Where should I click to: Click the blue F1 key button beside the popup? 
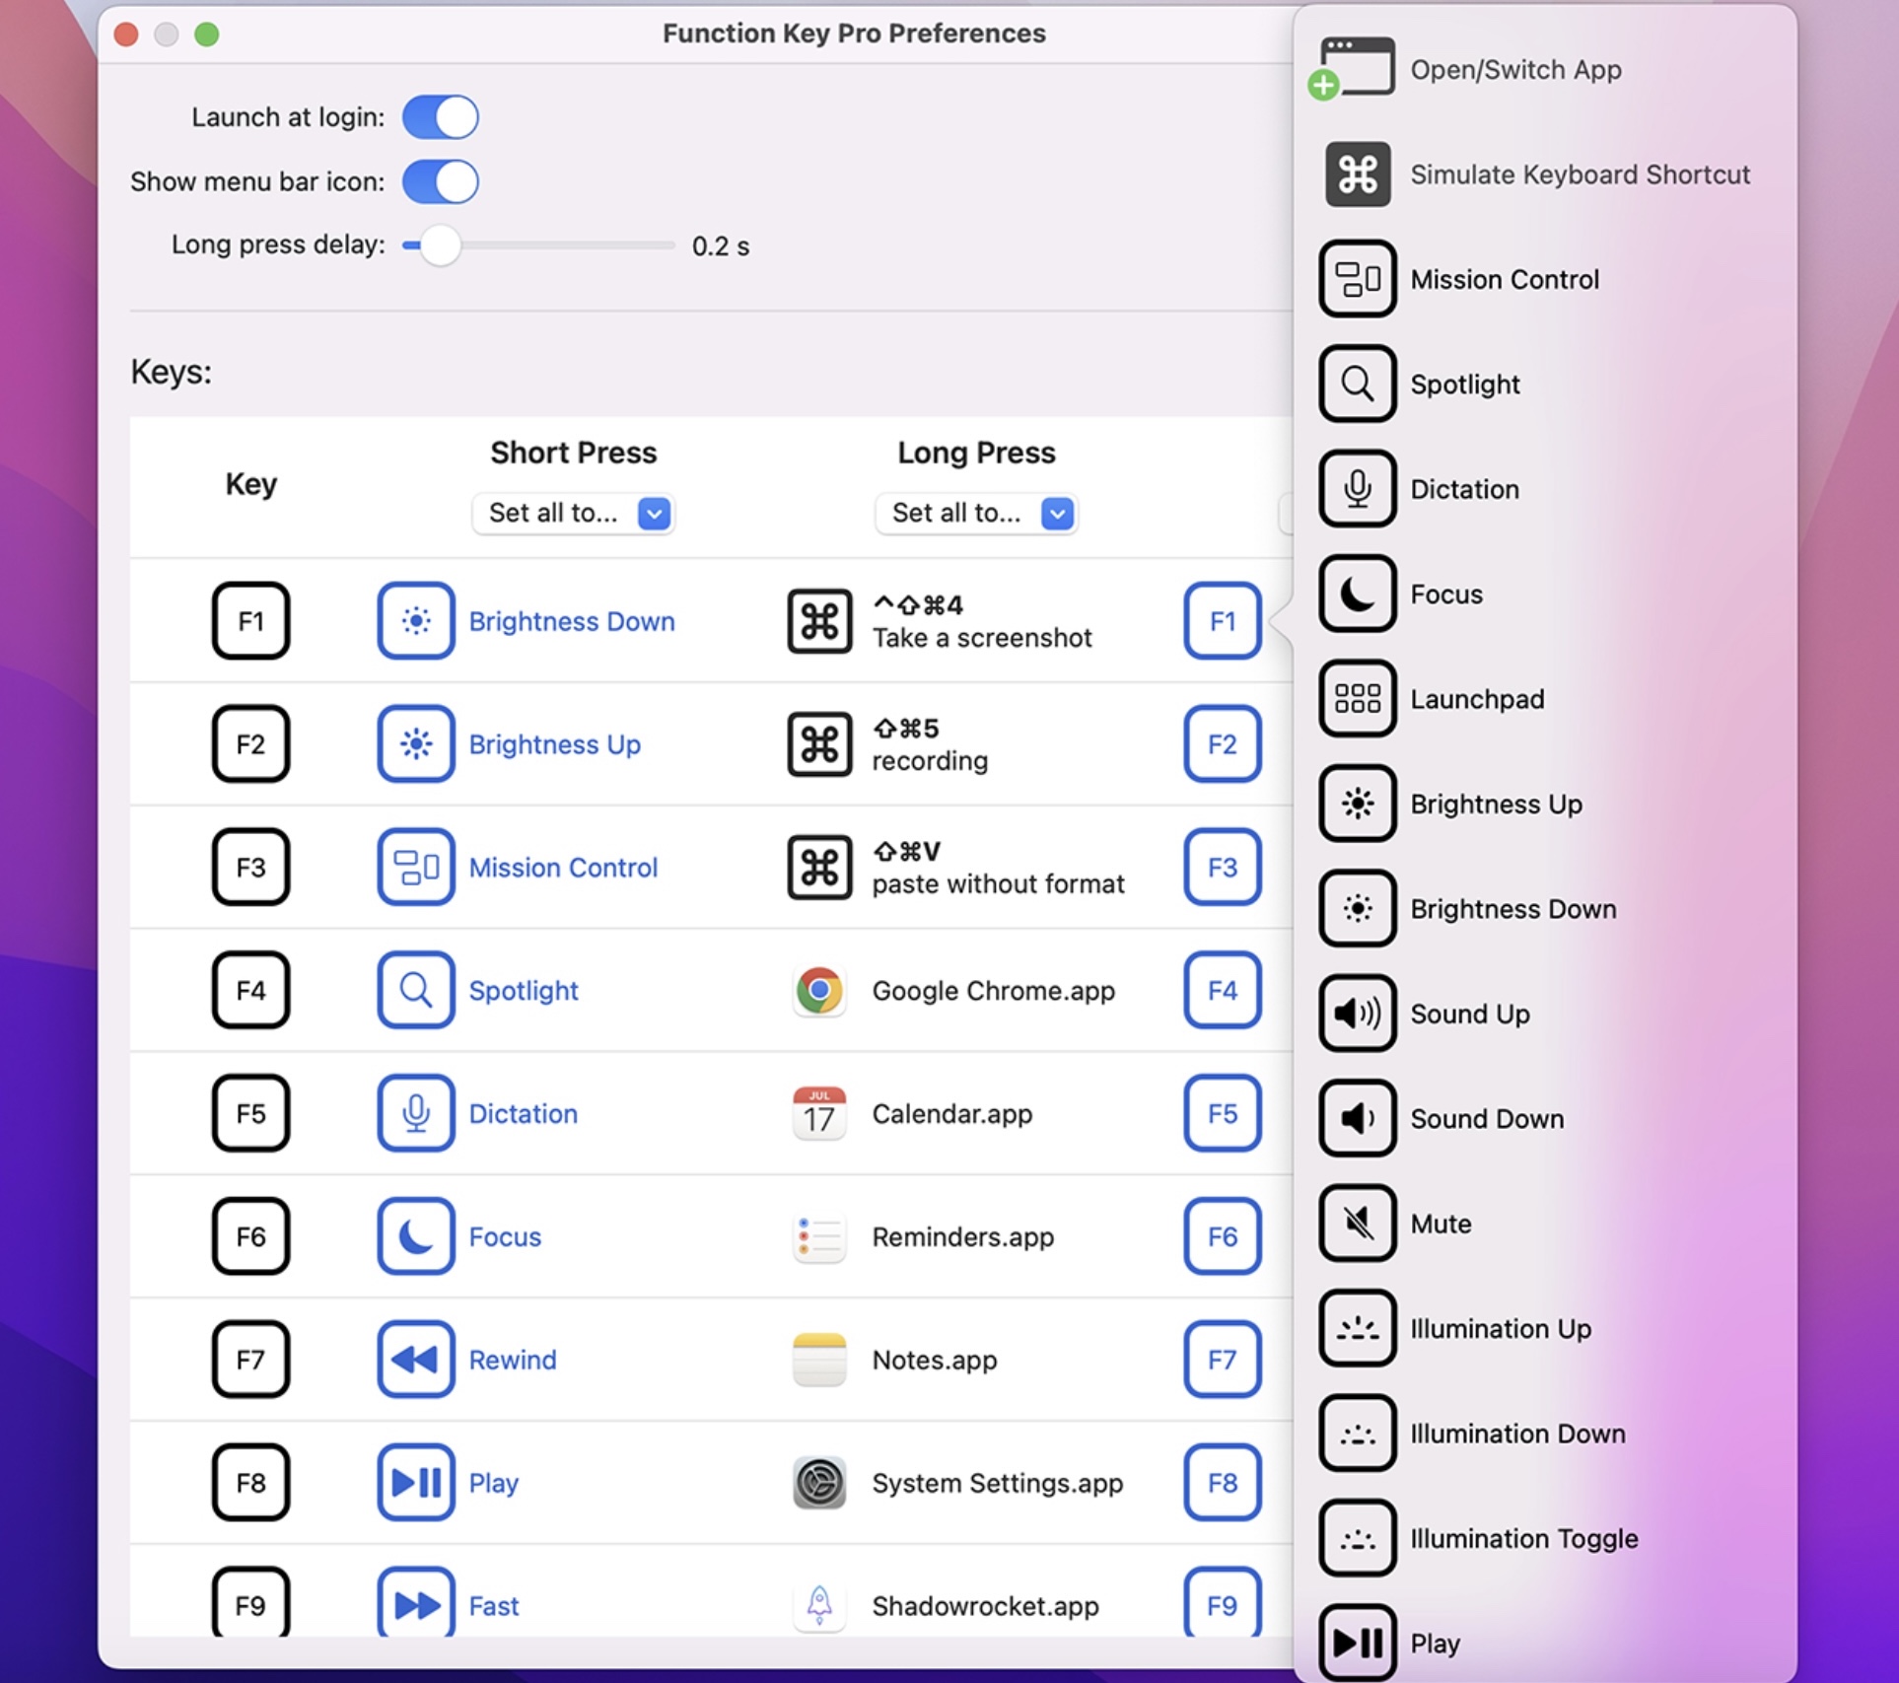pyautogui.click(x=1222, y=621)
